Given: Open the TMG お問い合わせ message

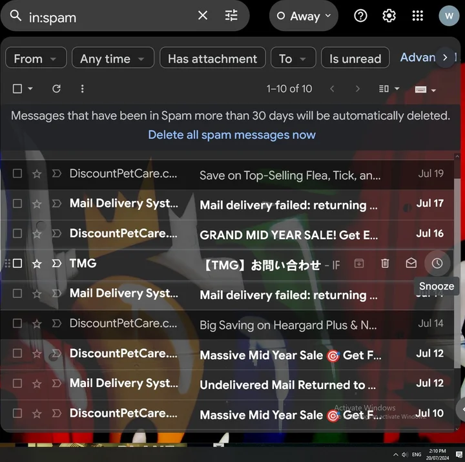Looking at the screenshot, I should pyautogui.click(x=227, y=264).
